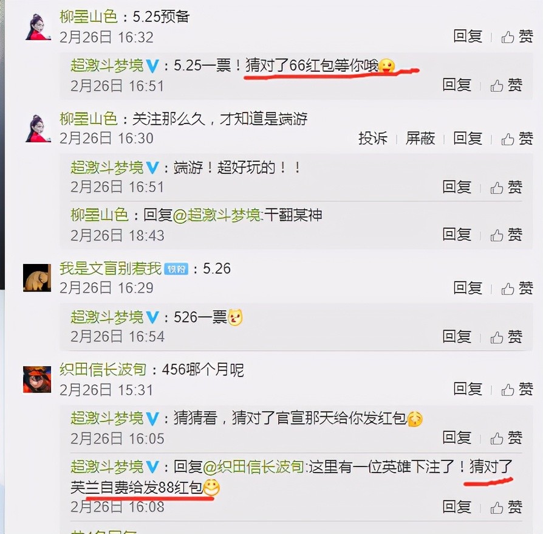543x534 pixels.
Task: Like the reply 526一票
Action: [507, 337]
